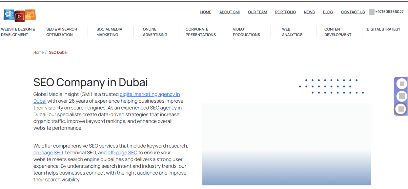Click the middle round button in floating side panel
The image size is (408, 189).
402,96
